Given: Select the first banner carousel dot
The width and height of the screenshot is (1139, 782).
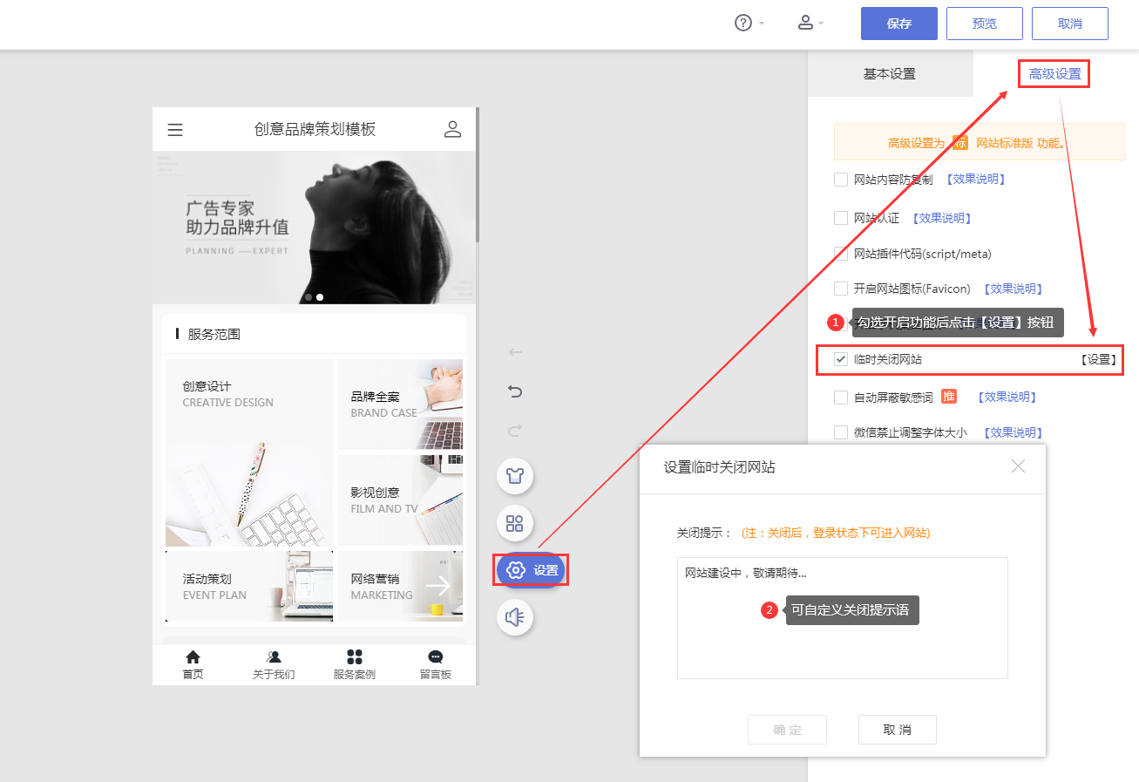Looking at the screenshot, I should tap(308, 297).
